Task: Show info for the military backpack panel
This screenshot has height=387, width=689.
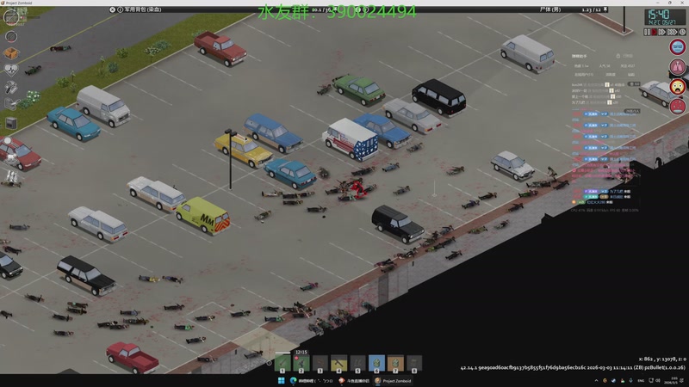Action: coord(120,9)
